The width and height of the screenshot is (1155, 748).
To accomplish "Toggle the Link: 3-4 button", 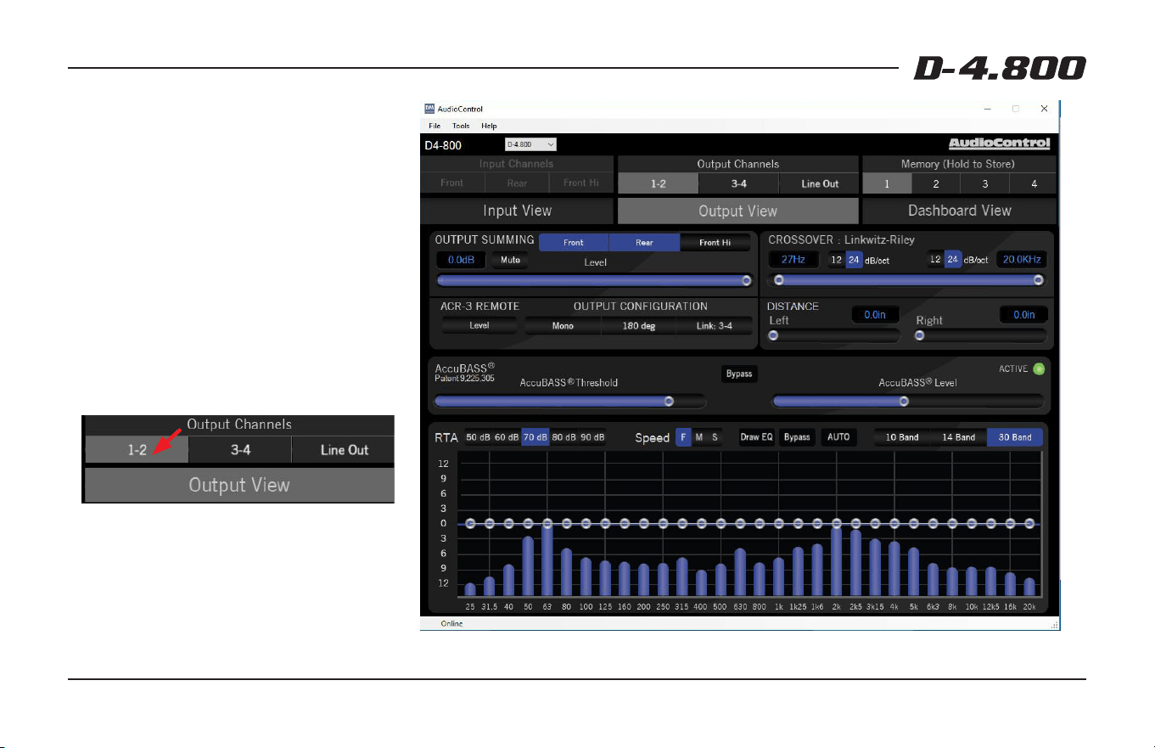I will (714, 325).
